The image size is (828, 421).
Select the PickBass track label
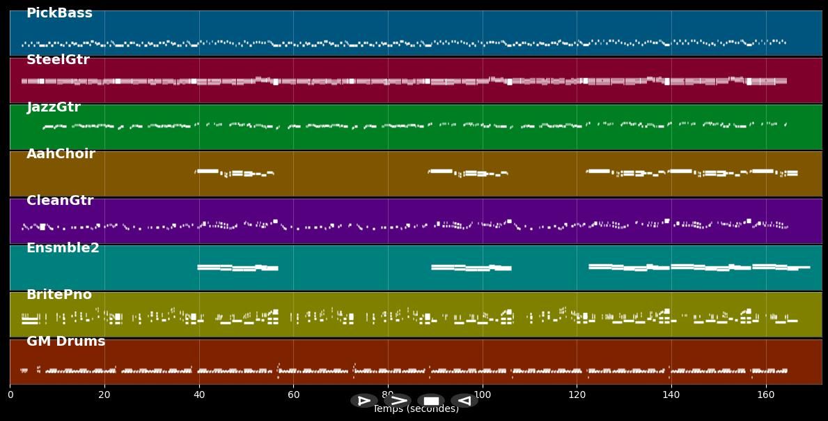[59, 13]
